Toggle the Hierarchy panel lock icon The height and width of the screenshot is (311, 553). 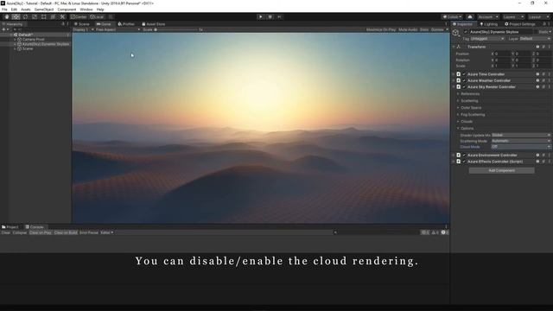(63, 24)
